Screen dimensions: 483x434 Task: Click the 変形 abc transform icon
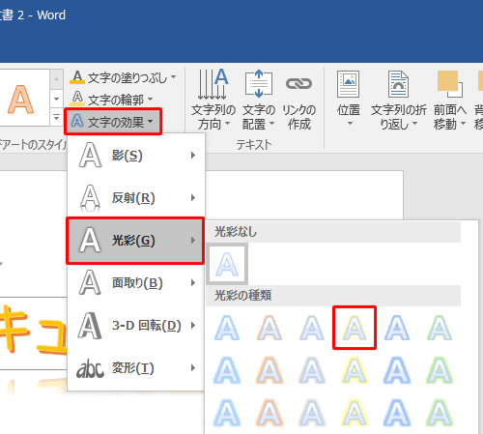point(90,368)
